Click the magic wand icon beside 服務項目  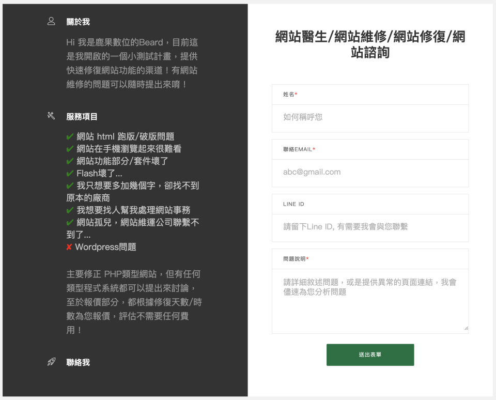51,116
